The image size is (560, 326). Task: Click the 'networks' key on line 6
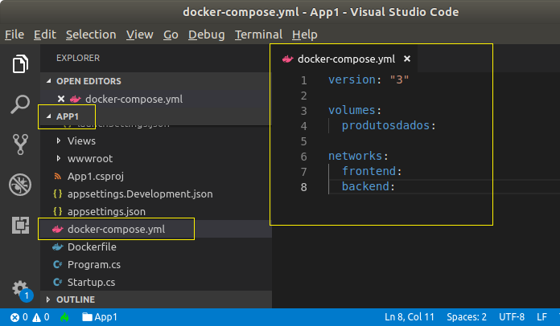356,156
